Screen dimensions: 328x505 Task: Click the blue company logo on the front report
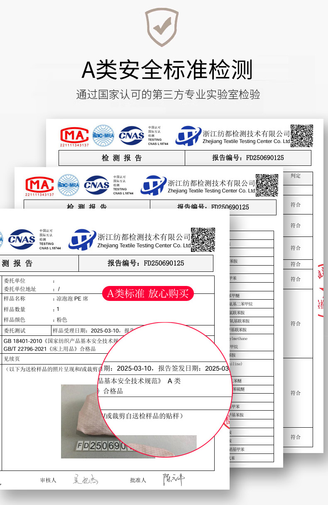coord(82,240)
